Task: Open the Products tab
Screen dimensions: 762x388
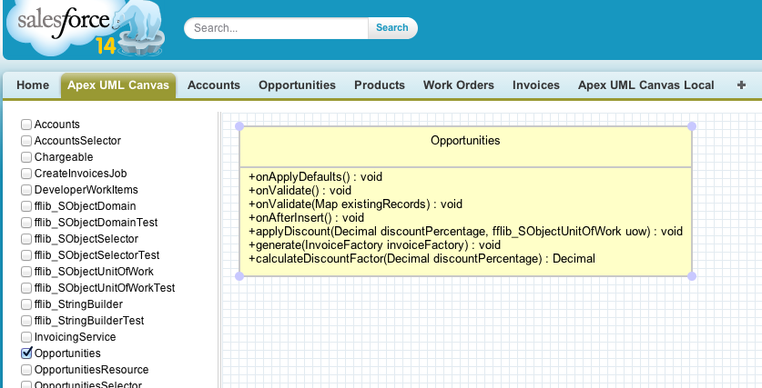Action: pos(380,85)
